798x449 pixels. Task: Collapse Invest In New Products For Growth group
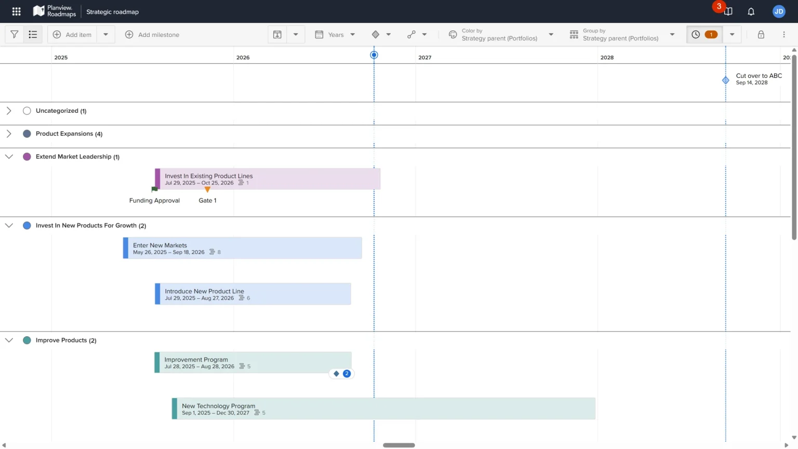(9, 226)
